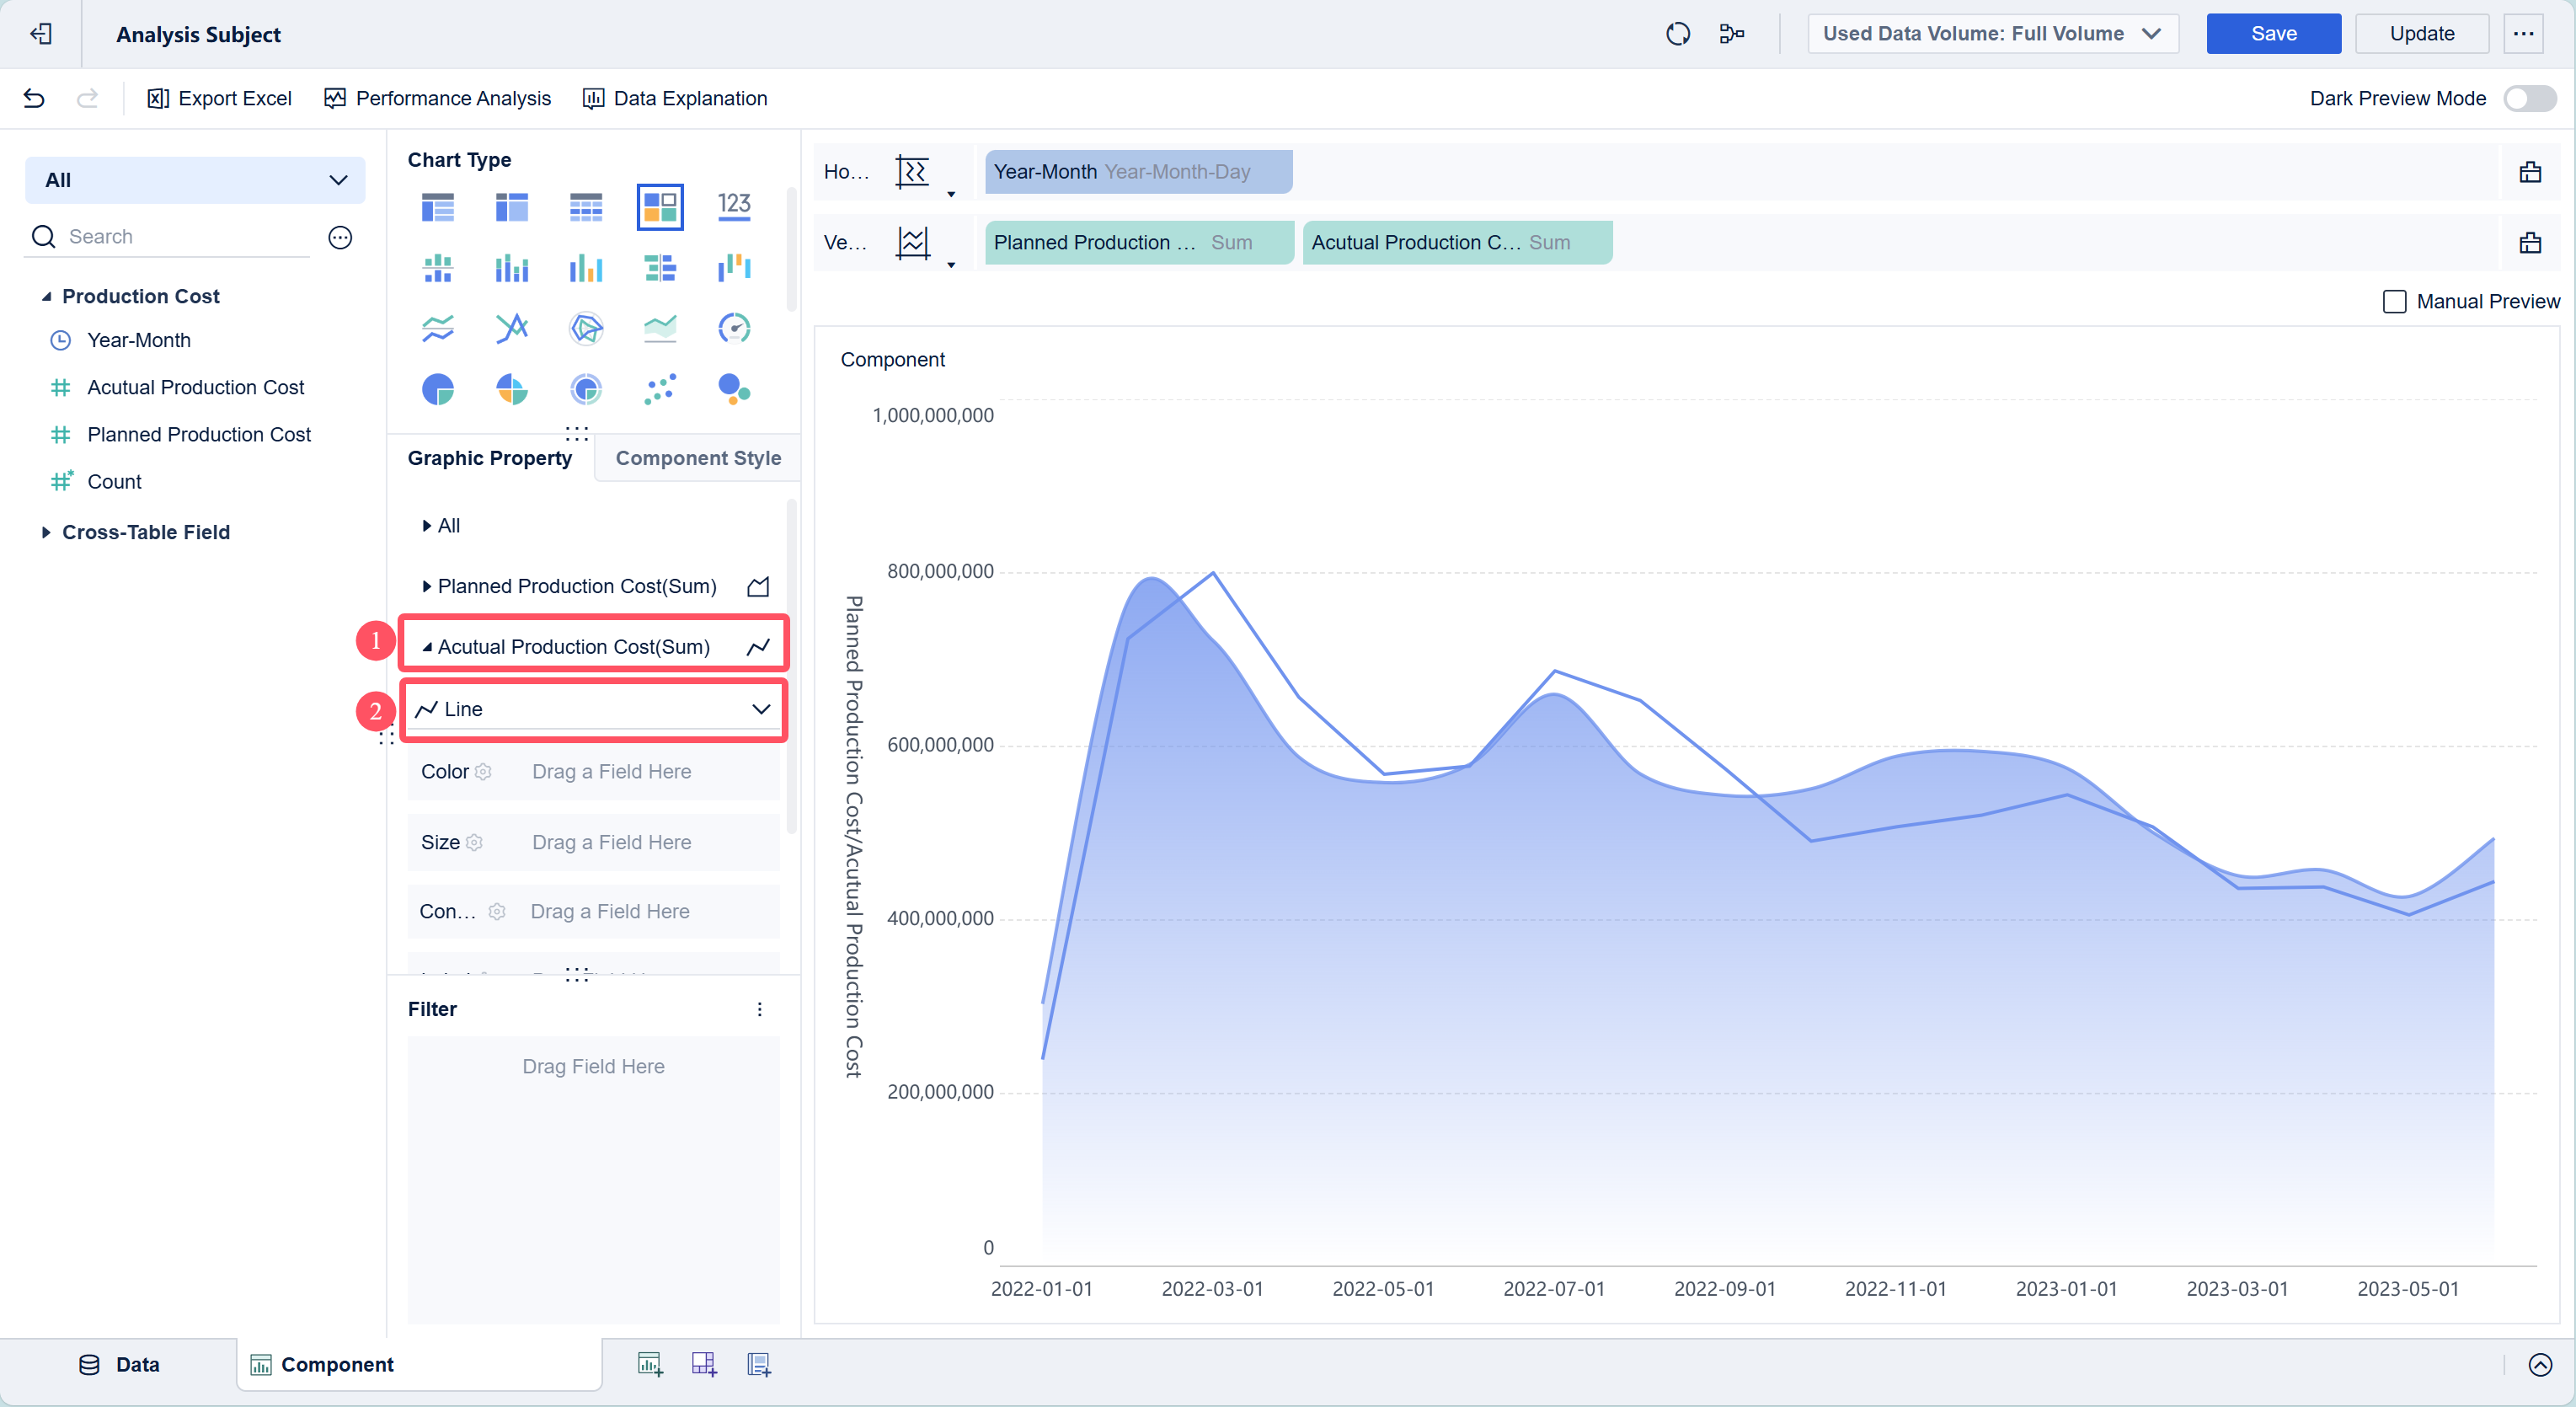Pick the radar chart type icon
The image size is (2576, 1407).
click(586, 328)
